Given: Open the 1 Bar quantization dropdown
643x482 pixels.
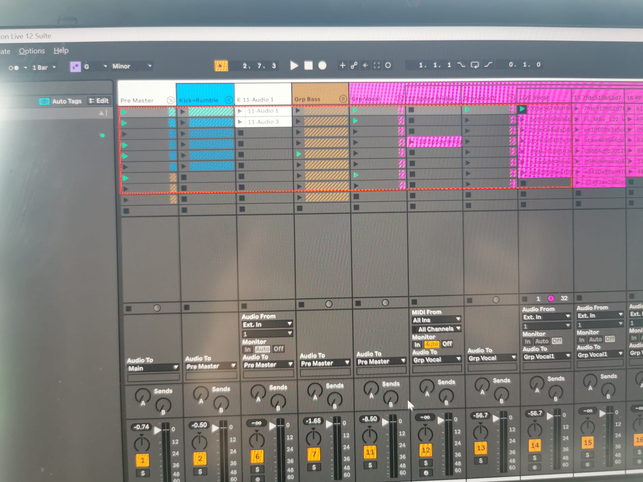Looking at the screenshot, I should coord(44,68).
